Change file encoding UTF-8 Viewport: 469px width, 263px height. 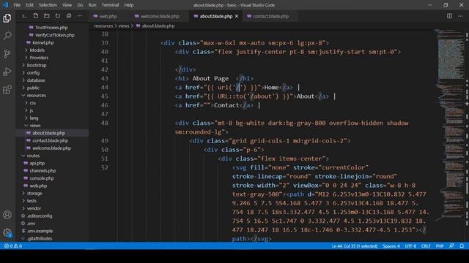click(x=410, y=246)
